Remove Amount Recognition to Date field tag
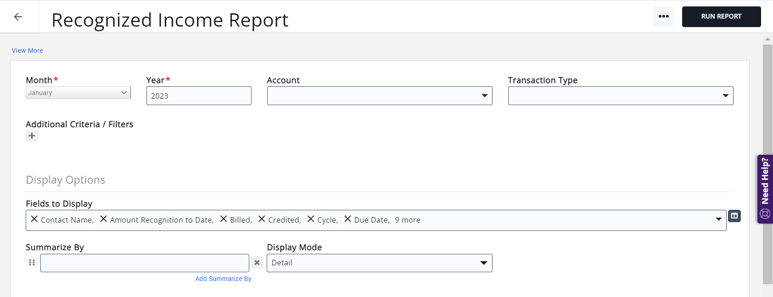This screenshot has width=773, height=297. [x=104, y=219]
